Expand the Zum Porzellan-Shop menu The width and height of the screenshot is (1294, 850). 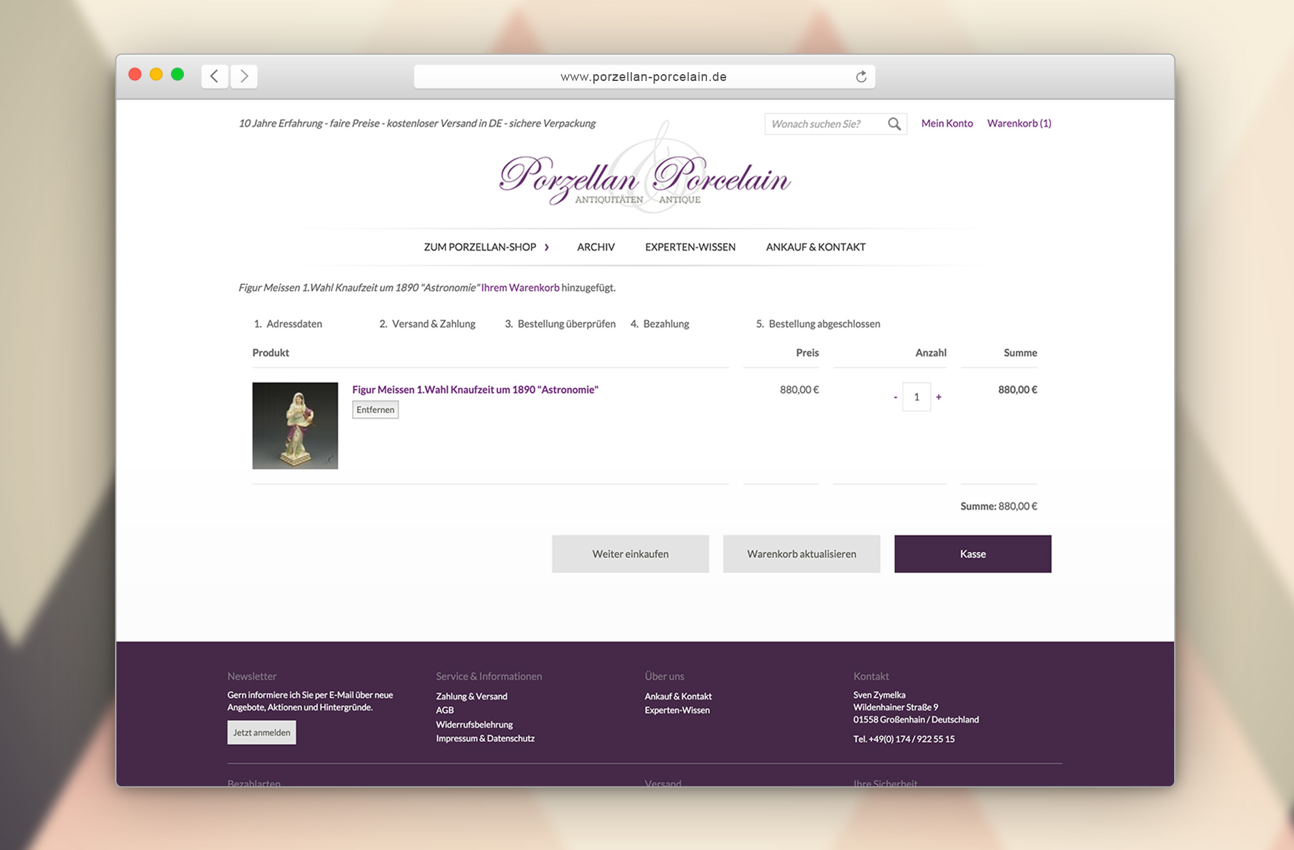click(x=486, y=247)
